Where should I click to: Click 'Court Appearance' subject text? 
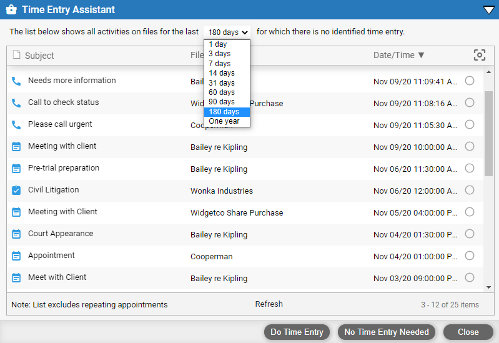[61, 234]
